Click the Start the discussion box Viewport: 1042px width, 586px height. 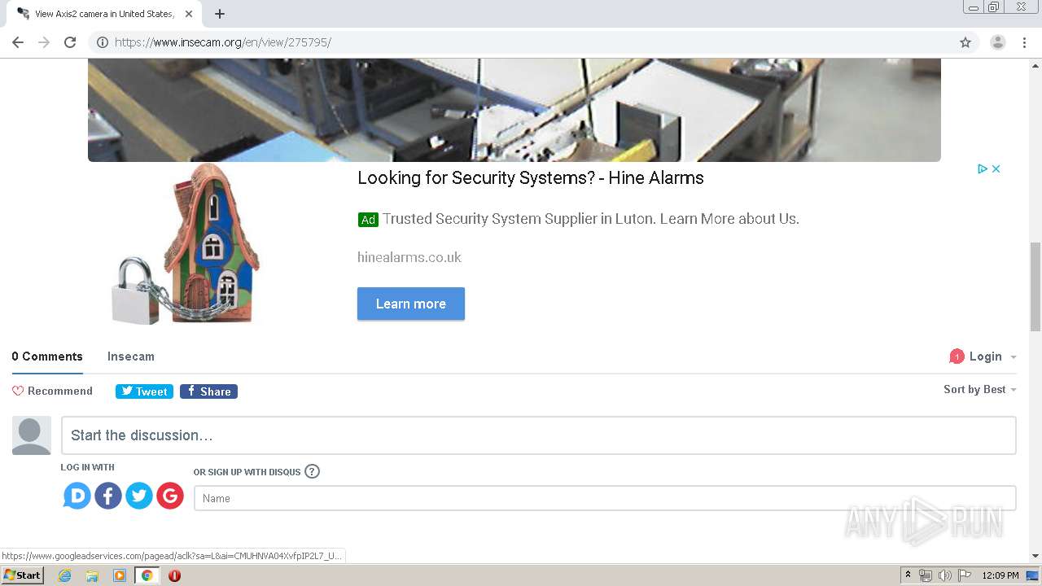click(x=538, y=435)
